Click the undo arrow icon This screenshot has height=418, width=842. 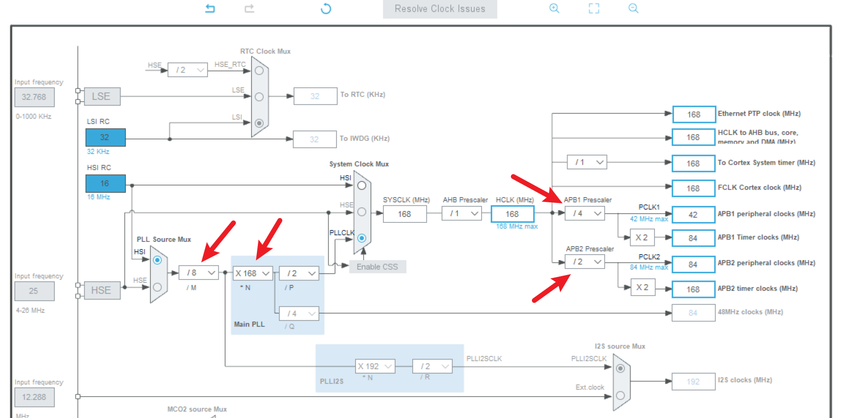coord(210,8)
